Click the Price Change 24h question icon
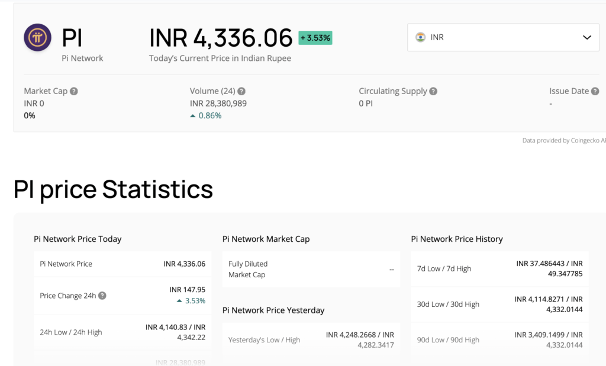Image resolution: width=606 pixels, height=366 pixels. 102,296
